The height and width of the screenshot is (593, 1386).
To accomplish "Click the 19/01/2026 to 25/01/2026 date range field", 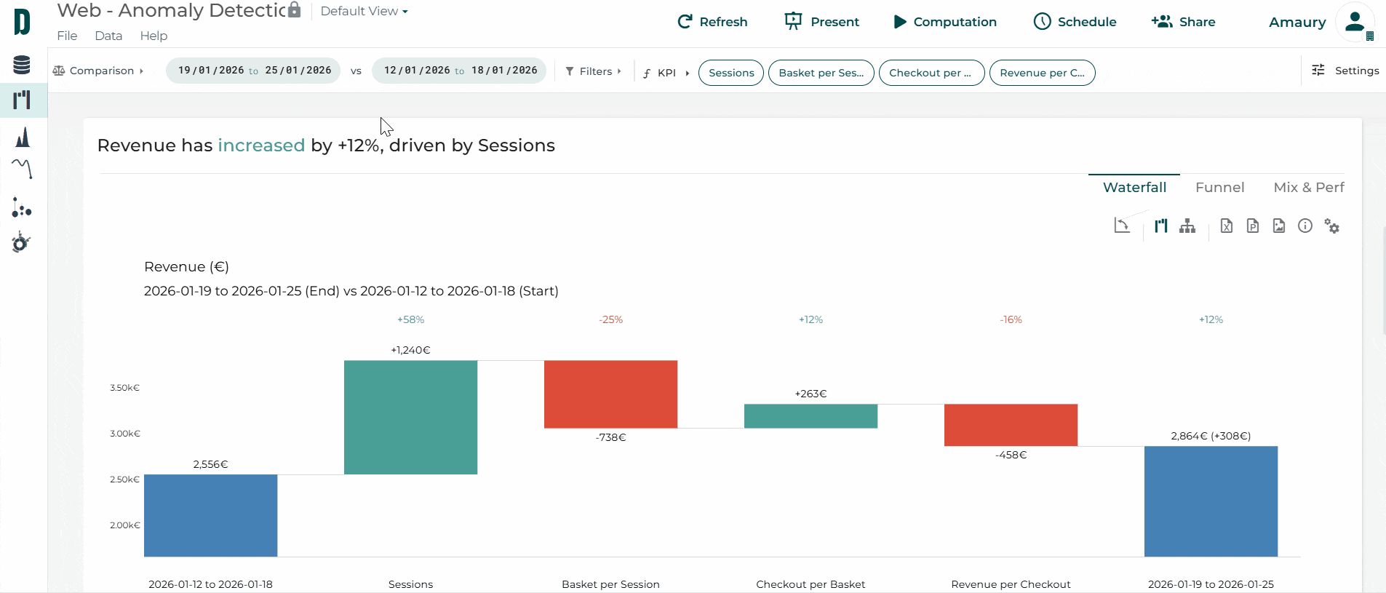I will click(253, 71).
